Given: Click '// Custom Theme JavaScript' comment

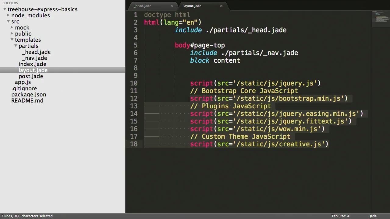Looking at the screenshot, I should coord(240,137).
